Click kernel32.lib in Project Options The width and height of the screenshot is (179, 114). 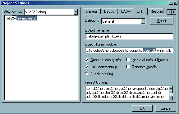94,89
